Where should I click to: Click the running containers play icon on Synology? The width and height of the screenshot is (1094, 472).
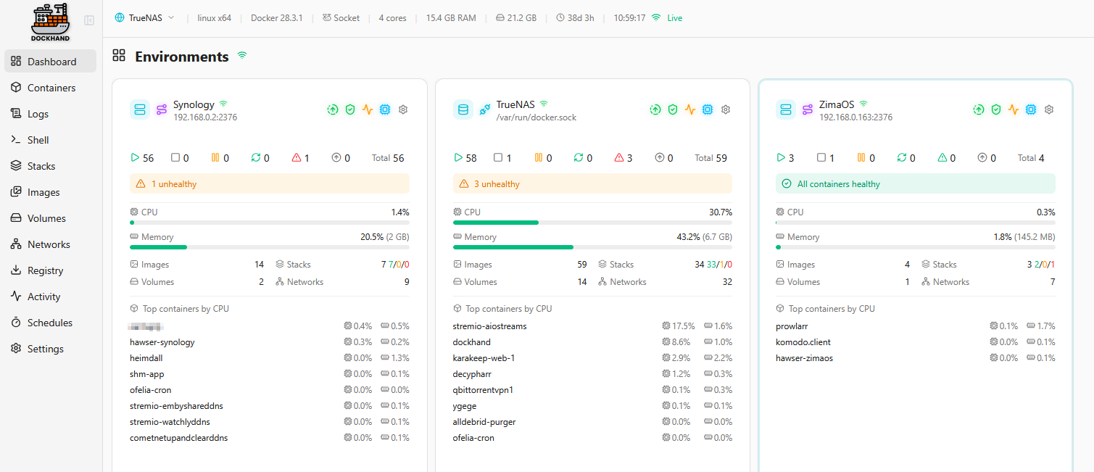tap(134, 157)
